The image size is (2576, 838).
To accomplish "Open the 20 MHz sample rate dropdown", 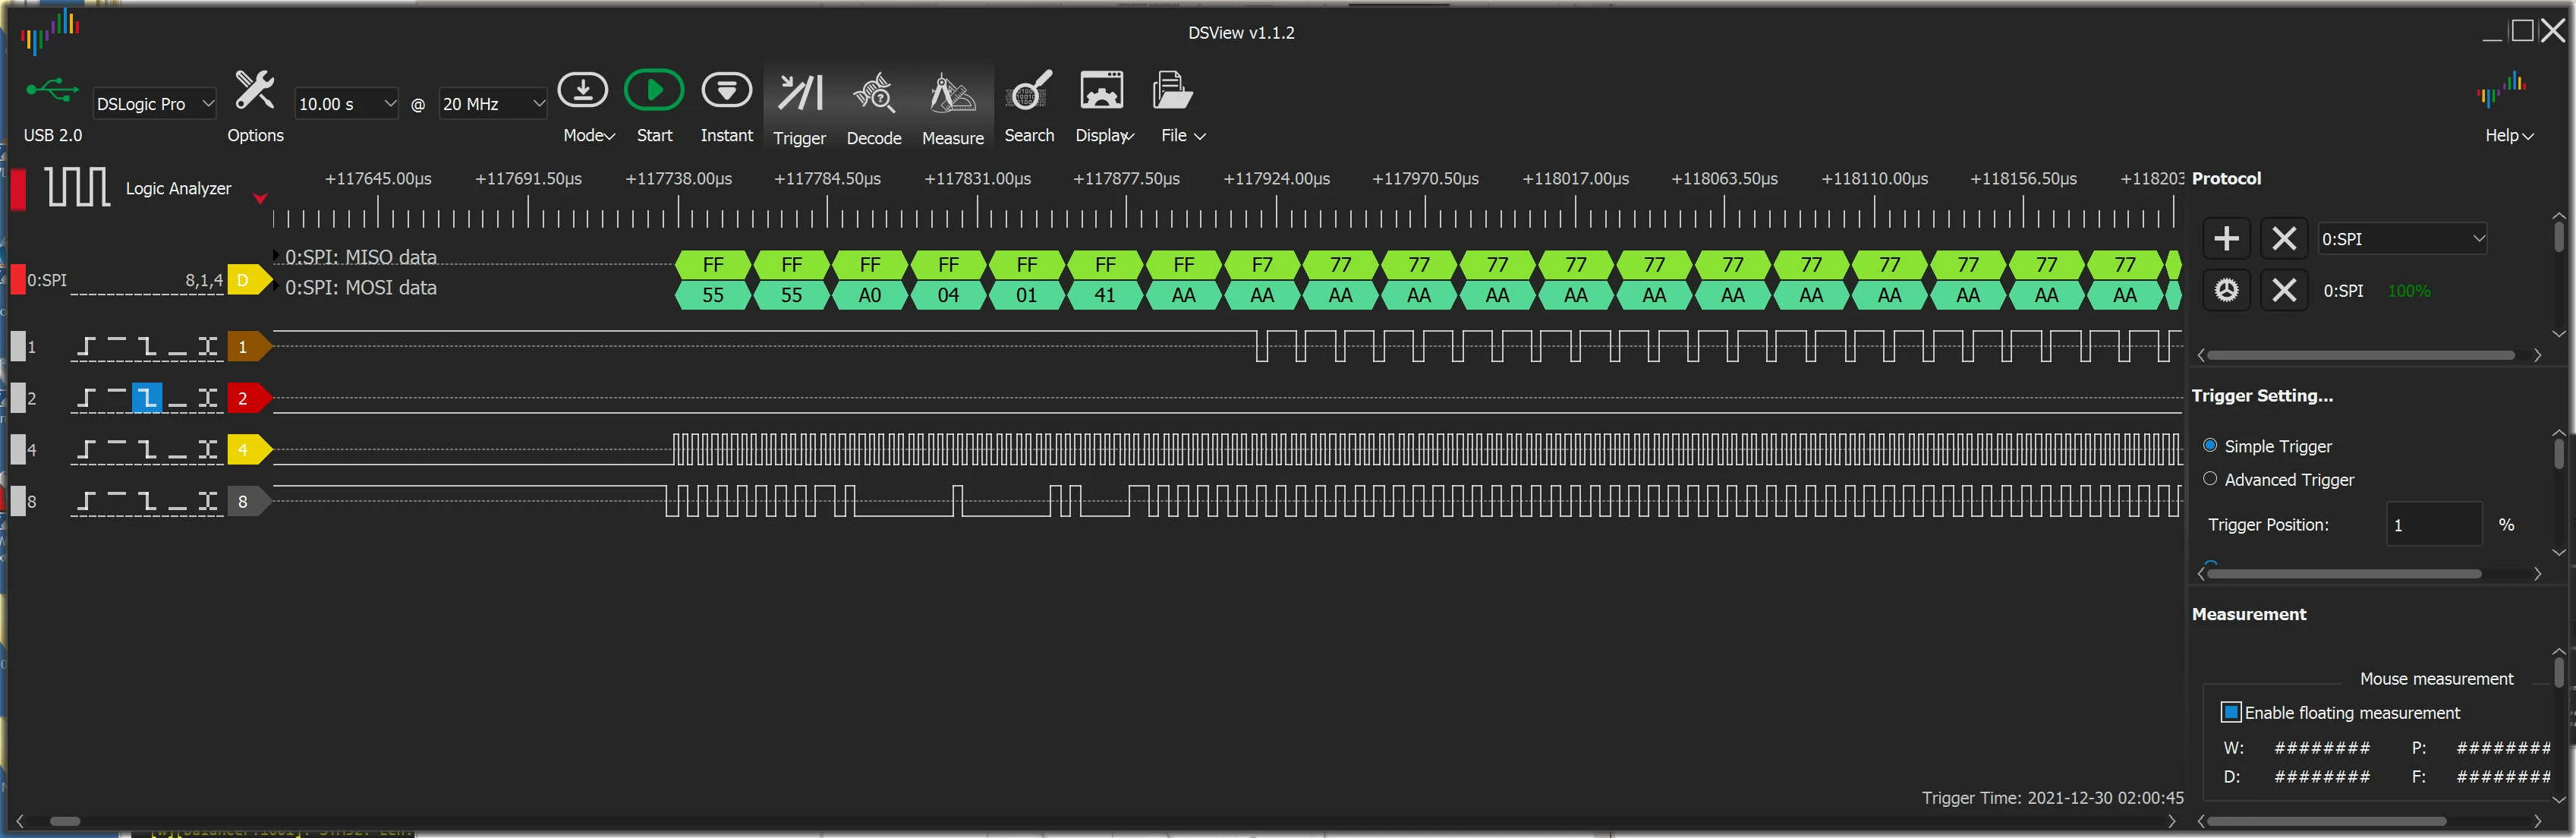I will 493,104.
